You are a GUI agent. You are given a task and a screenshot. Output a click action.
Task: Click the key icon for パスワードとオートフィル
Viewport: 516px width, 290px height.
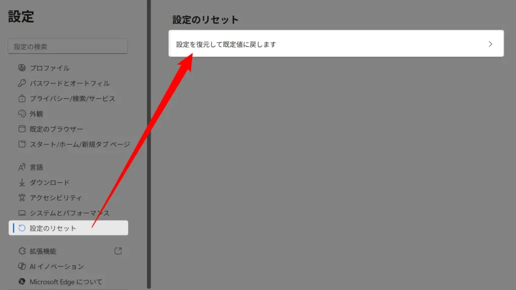[22, 83]
